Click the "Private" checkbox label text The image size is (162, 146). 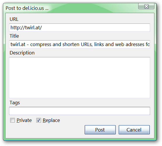point(24,120)
